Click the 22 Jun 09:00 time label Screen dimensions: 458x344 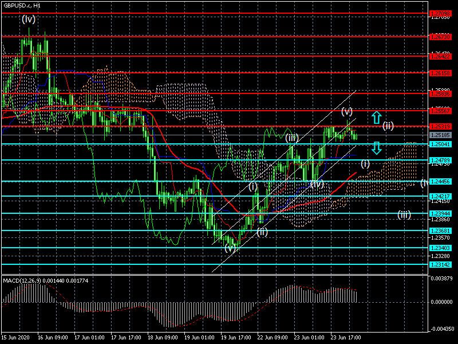[x=273, y=337]
